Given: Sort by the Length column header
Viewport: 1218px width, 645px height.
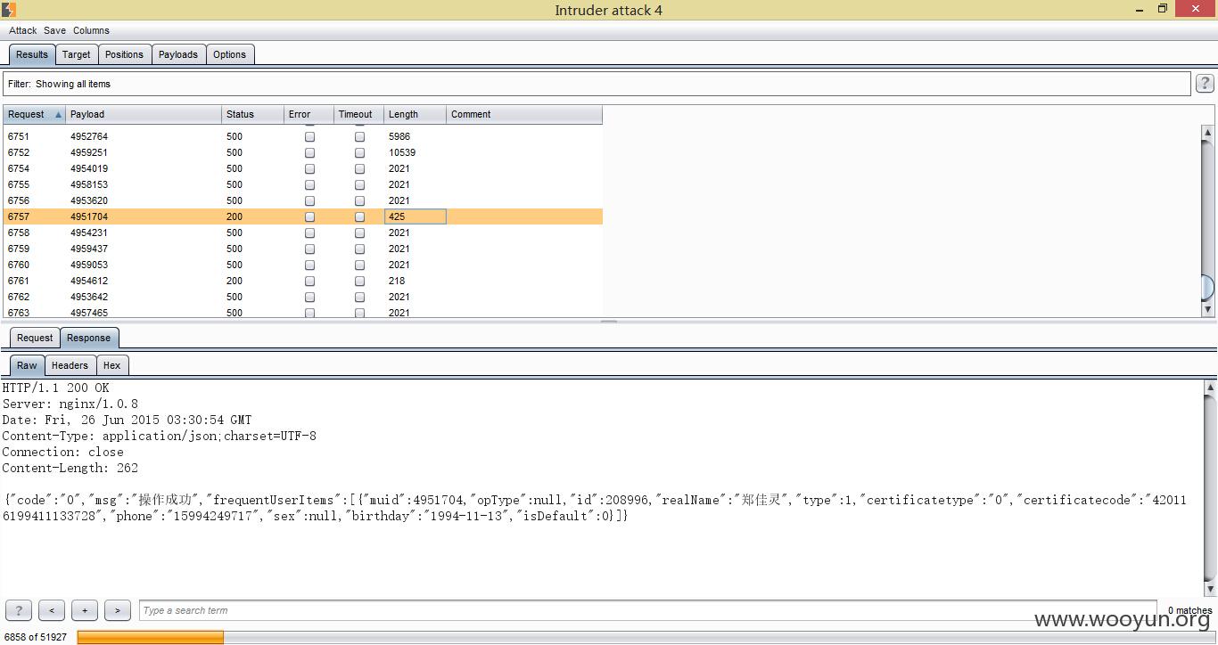Looking at the screenshot, I should pyautogui.click(x=415, y=114).
